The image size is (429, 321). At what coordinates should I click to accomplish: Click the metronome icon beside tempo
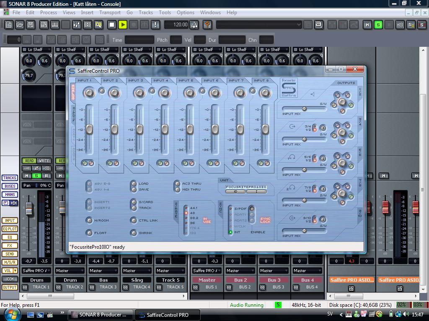194,25
